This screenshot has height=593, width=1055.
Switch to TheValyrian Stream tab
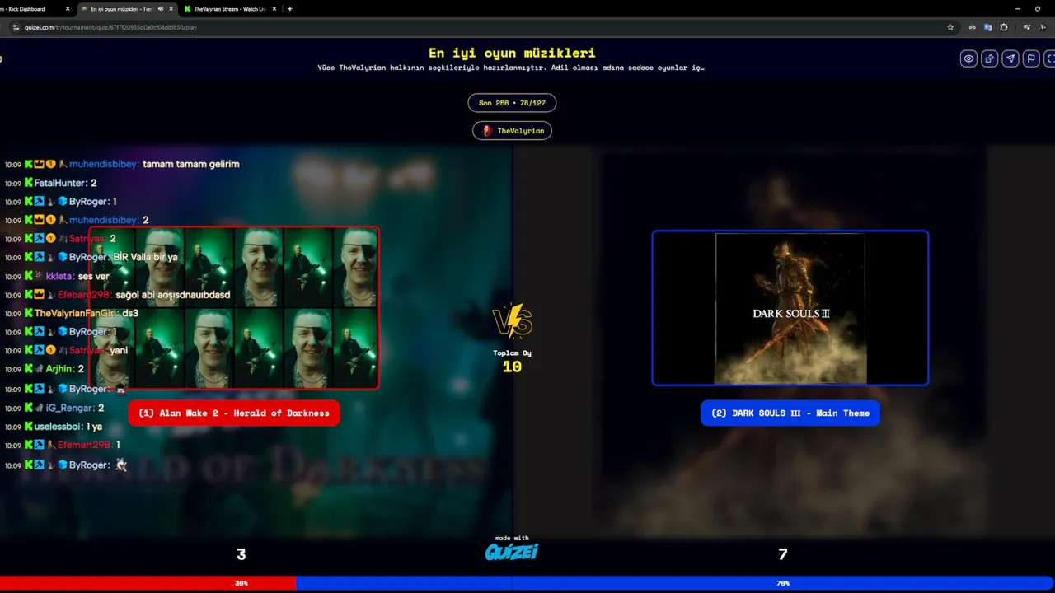click(229, 9)
